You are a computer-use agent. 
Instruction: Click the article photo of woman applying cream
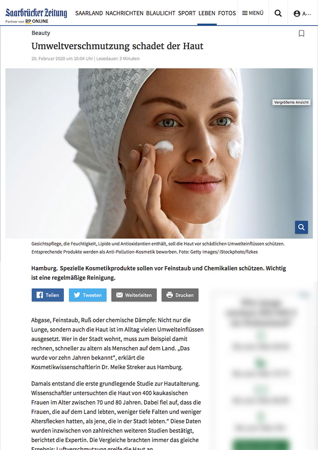pos(159,153)
